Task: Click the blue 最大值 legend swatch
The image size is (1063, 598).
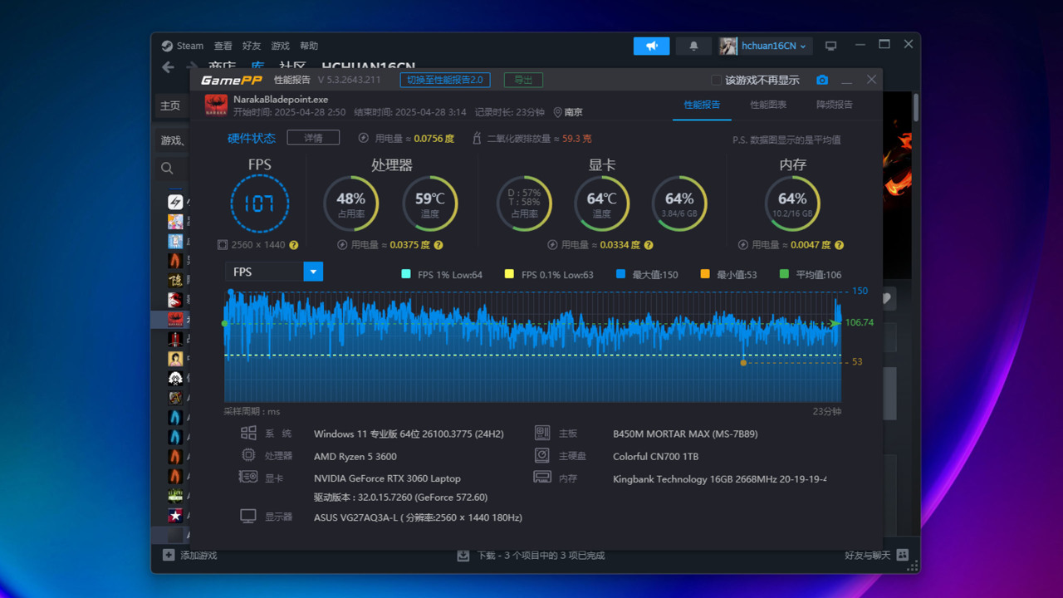Action: pyautogui.click(x=621, y=274)
